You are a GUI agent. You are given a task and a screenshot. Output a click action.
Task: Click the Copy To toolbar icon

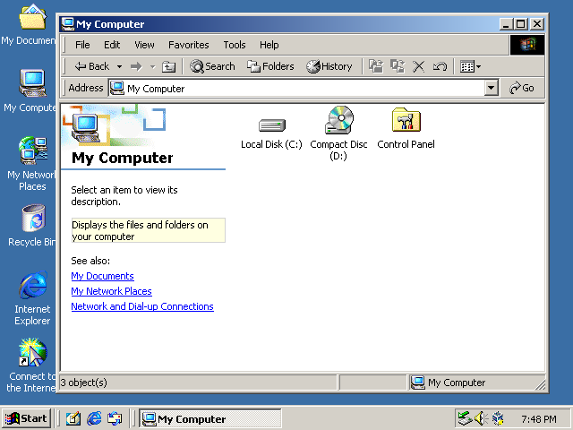398,66
